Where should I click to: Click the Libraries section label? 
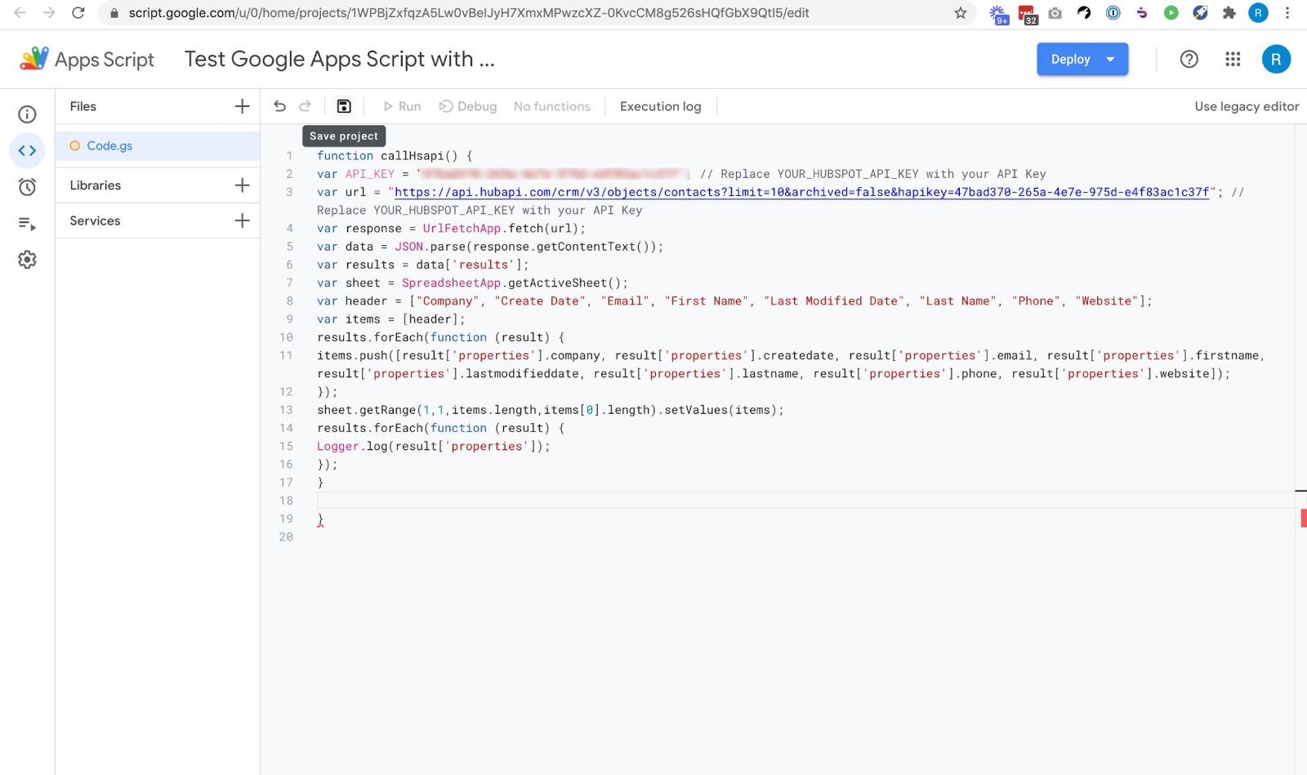[95, 185]
